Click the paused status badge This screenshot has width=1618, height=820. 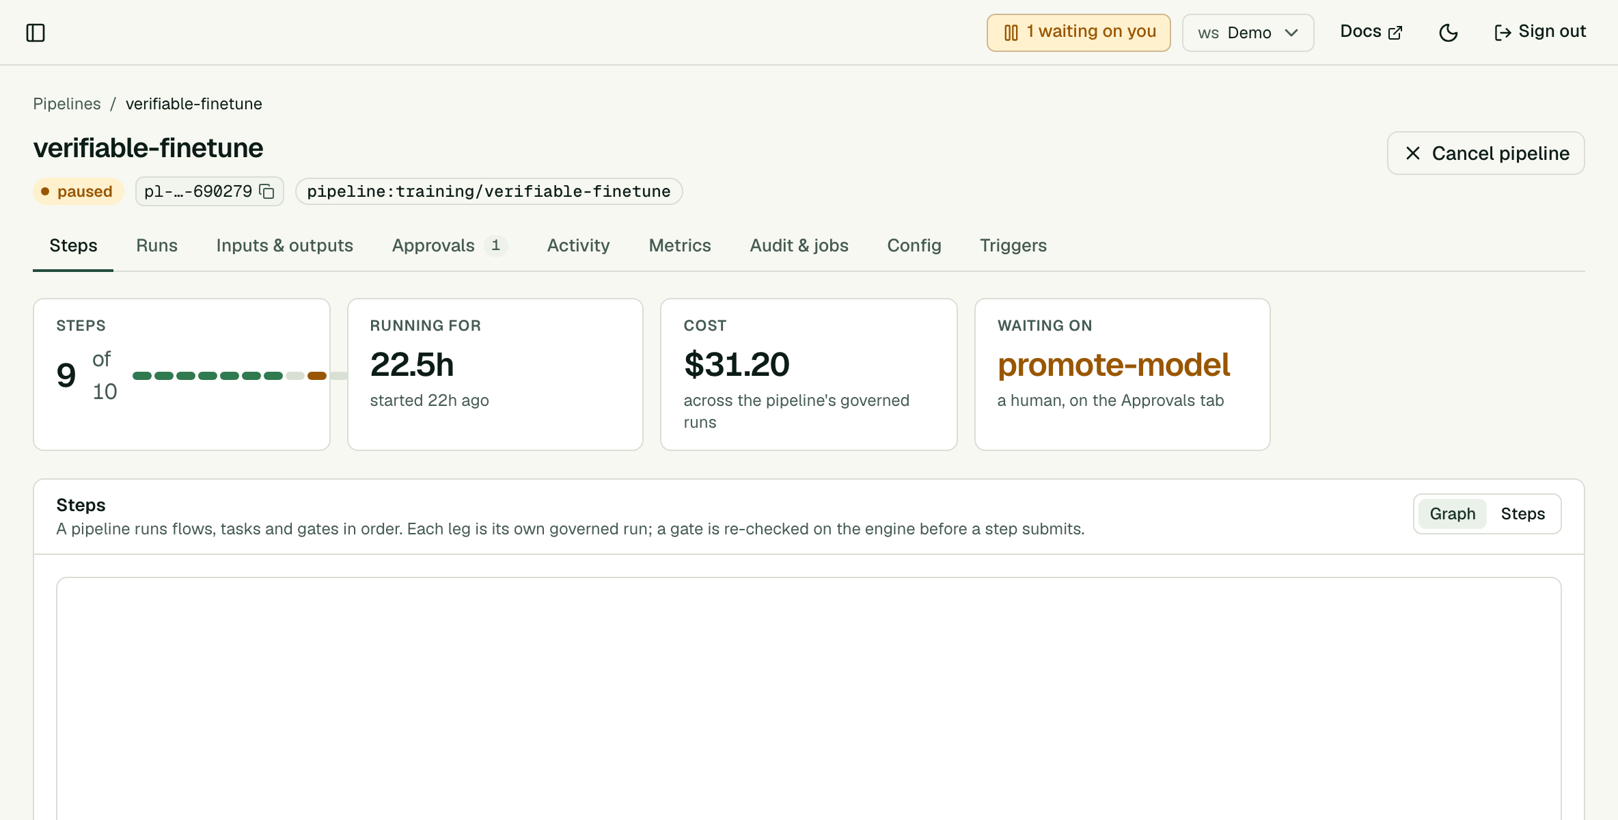pyautogui.click(x=78, y=191)
